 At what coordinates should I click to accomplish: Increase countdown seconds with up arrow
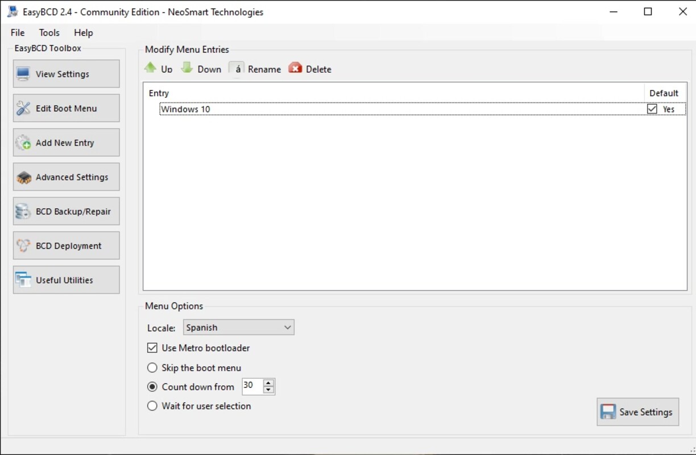click(269, 383)
